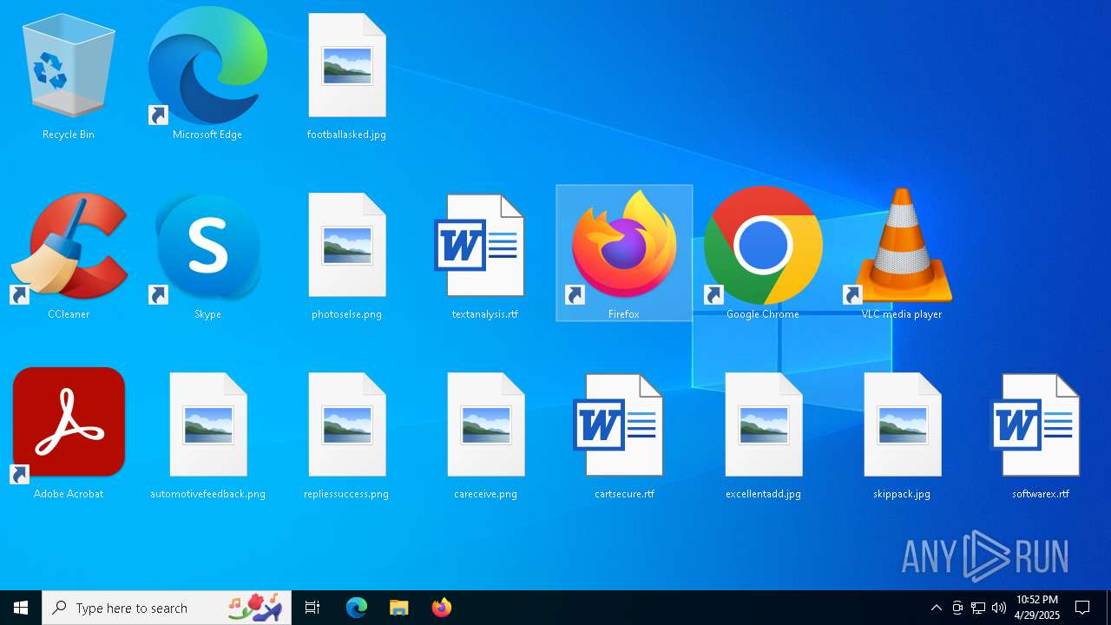Open the Windows Start menu

(21, 608)
